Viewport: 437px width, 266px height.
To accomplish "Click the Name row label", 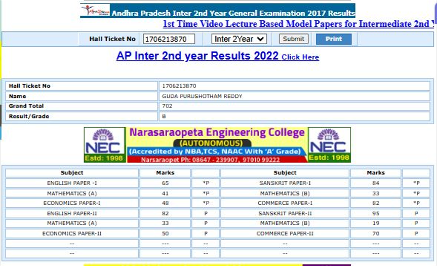I will [17, 96].
